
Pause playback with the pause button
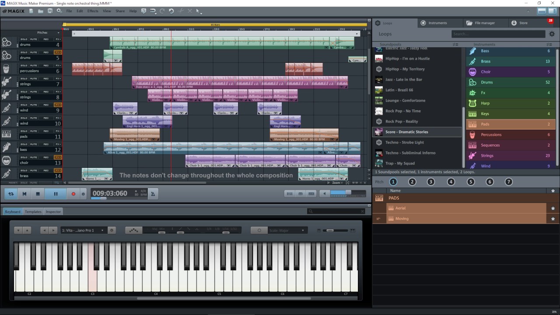56,194
